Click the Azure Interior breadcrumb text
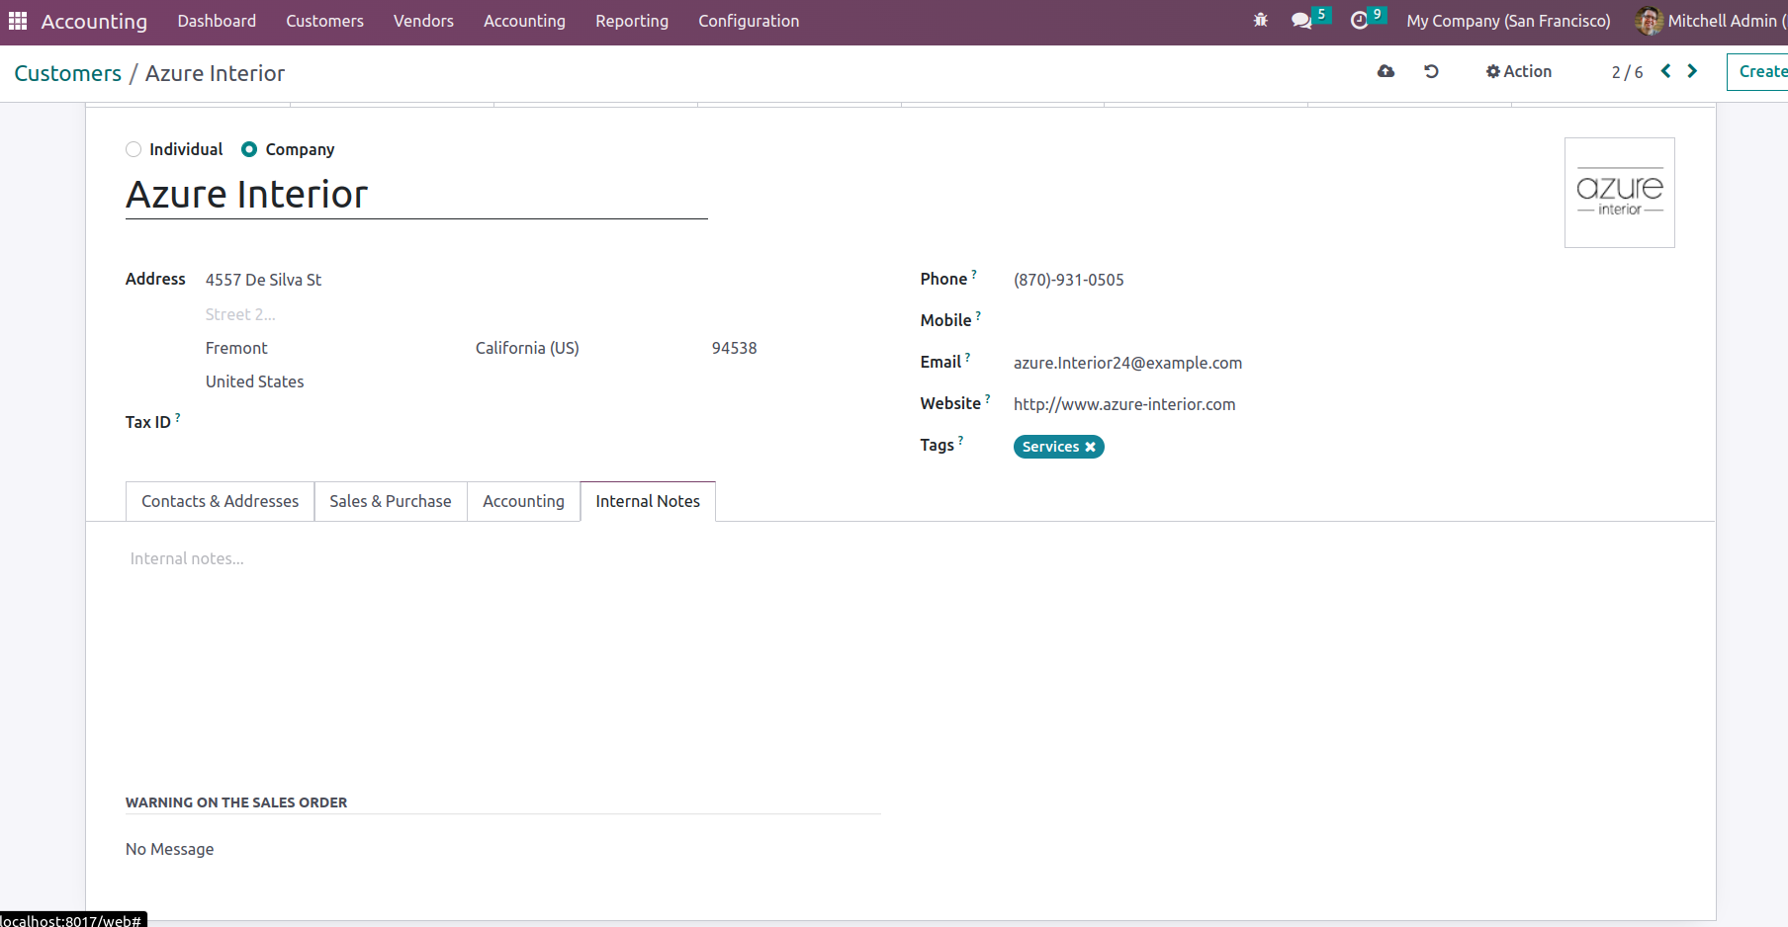 coord(215,73)
